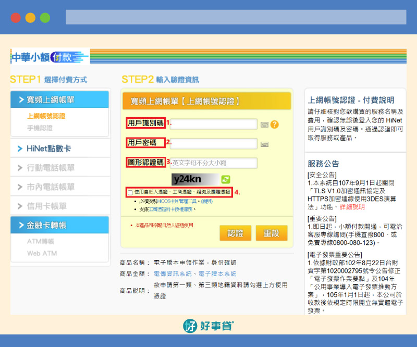Open help via orange question mark icon

(274, 124)
